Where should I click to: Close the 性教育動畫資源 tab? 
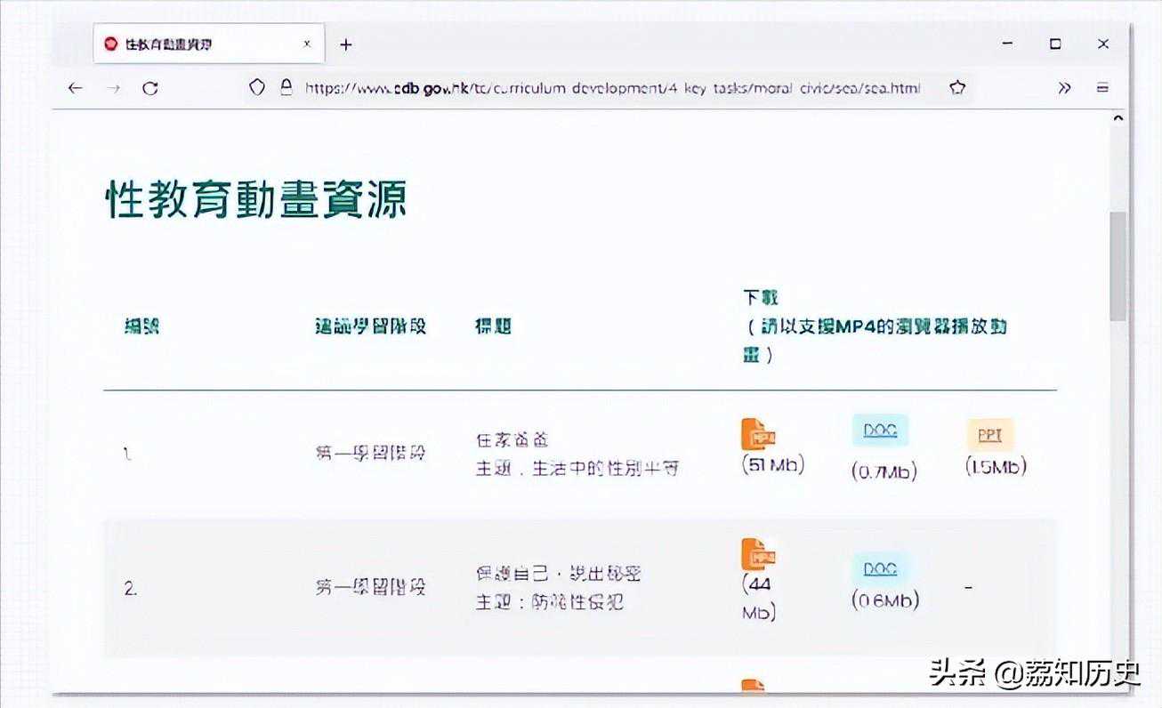coord(308,44)
